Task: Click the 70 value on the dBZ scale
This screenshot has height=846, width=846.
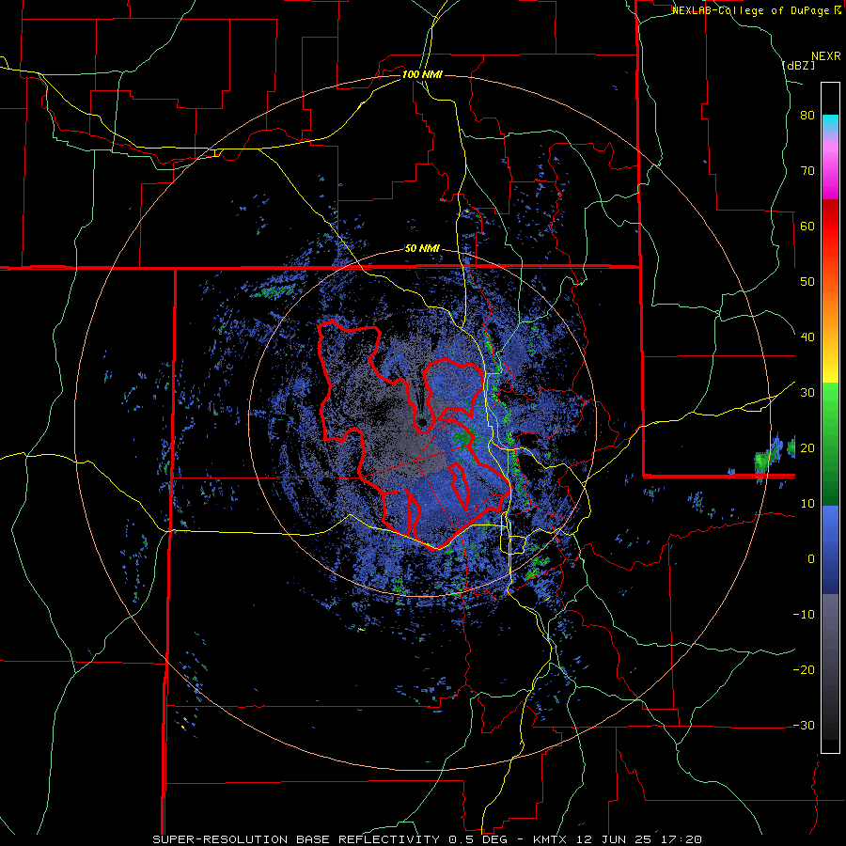Action: [807, 171]
